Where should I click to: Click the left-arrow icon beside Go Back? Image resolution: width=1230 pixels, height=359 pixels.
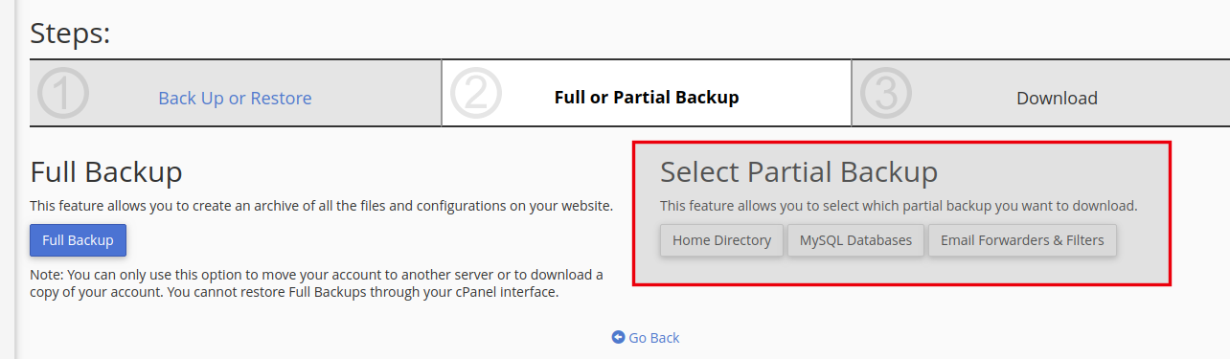tap(618, 337)
